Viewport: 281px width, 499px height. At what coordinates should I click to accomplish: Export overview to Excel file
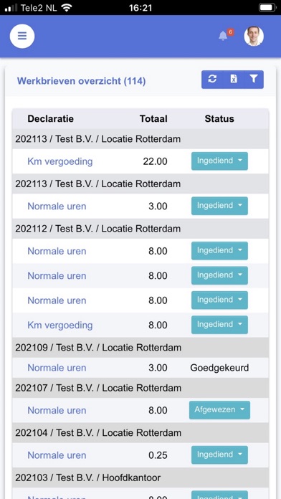point(234,80)
